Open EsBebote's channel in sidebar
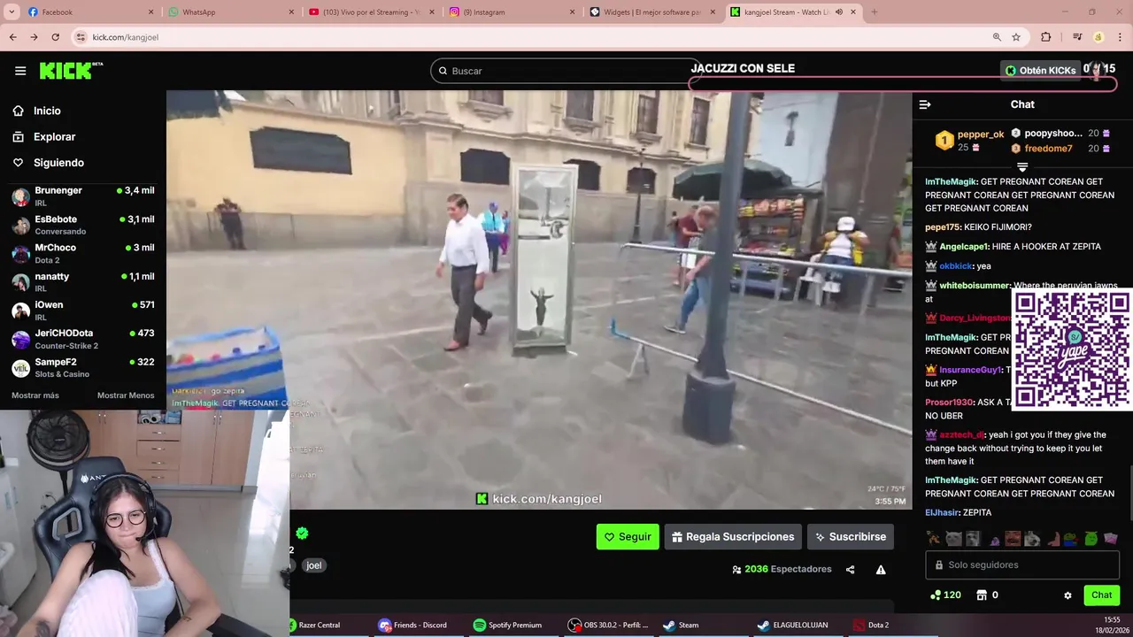1133x637 pixels. click(x=83, y=225)
